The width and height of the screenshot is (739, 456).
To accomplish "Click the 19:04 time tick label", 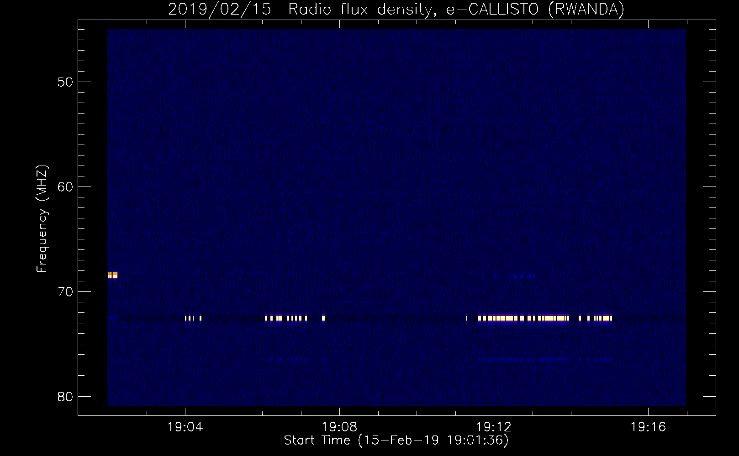I will (x=185, y=427).
